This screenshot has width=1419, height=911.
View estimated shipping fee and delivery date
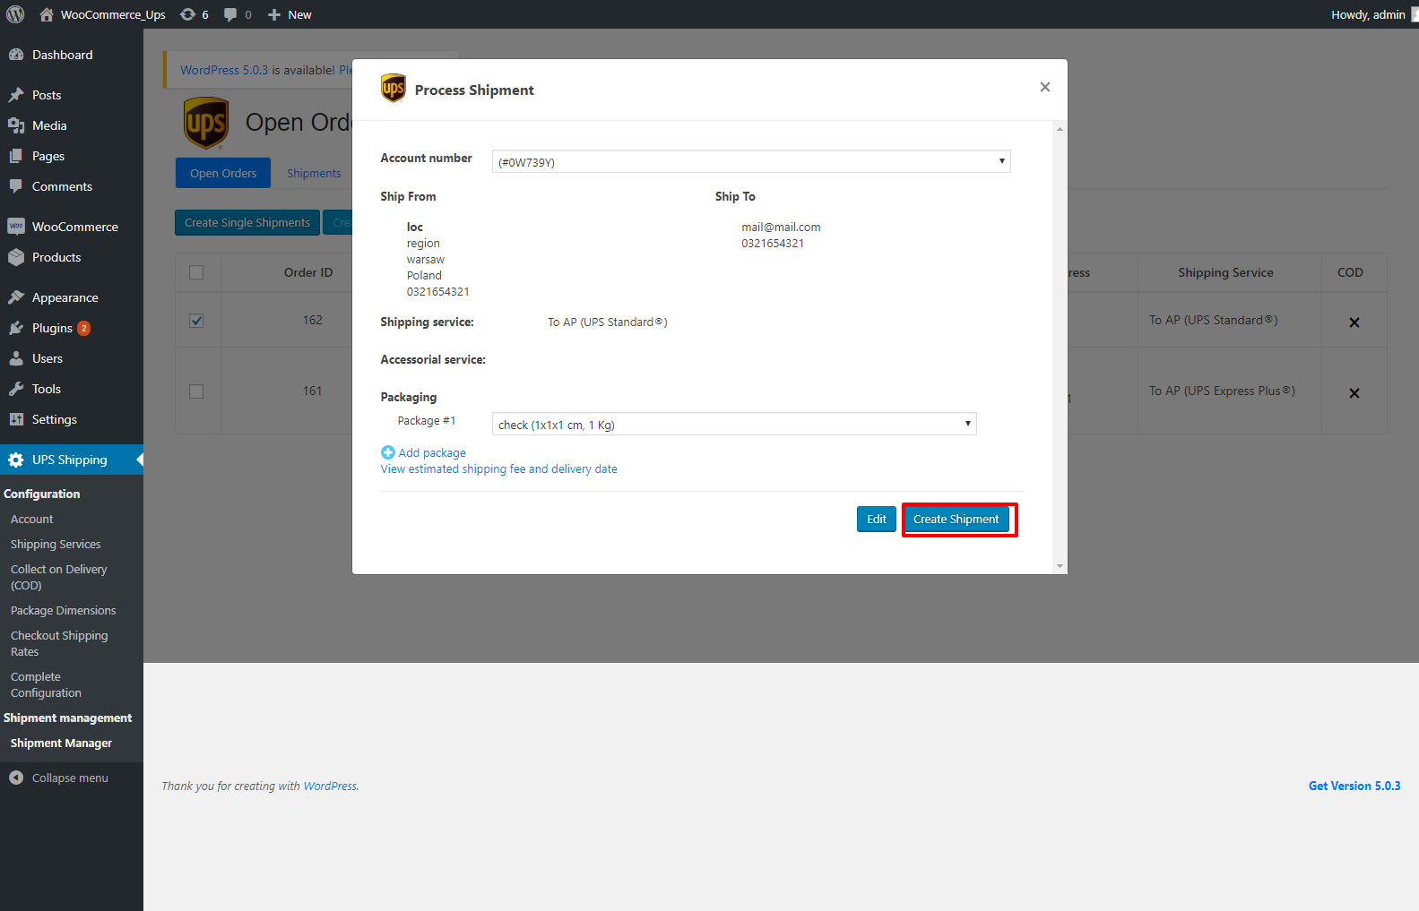tap(499, 468)
